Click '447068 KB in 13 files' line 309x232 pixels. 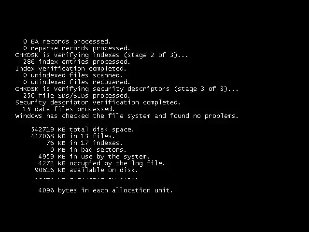click(x=73, y=136)
